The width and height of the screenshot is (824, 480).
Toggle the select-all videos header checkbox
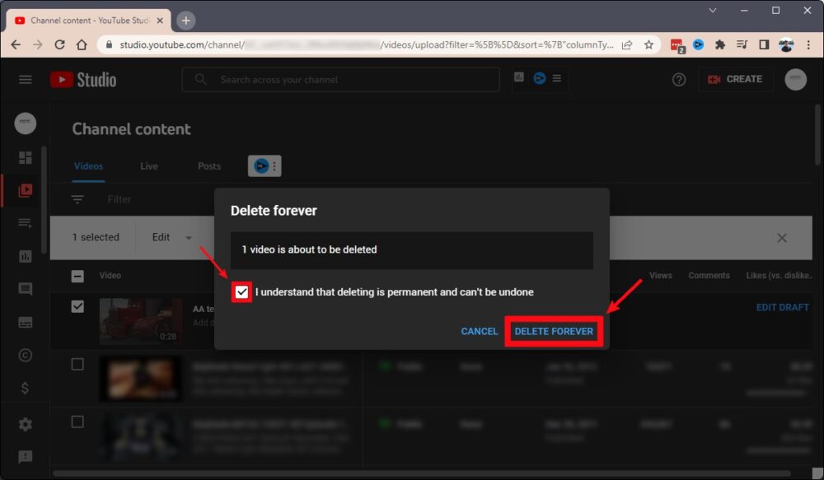point(77,276)
